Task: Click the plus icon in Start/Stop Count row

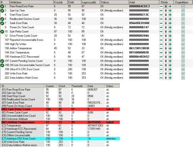Action: click(170, 15)
